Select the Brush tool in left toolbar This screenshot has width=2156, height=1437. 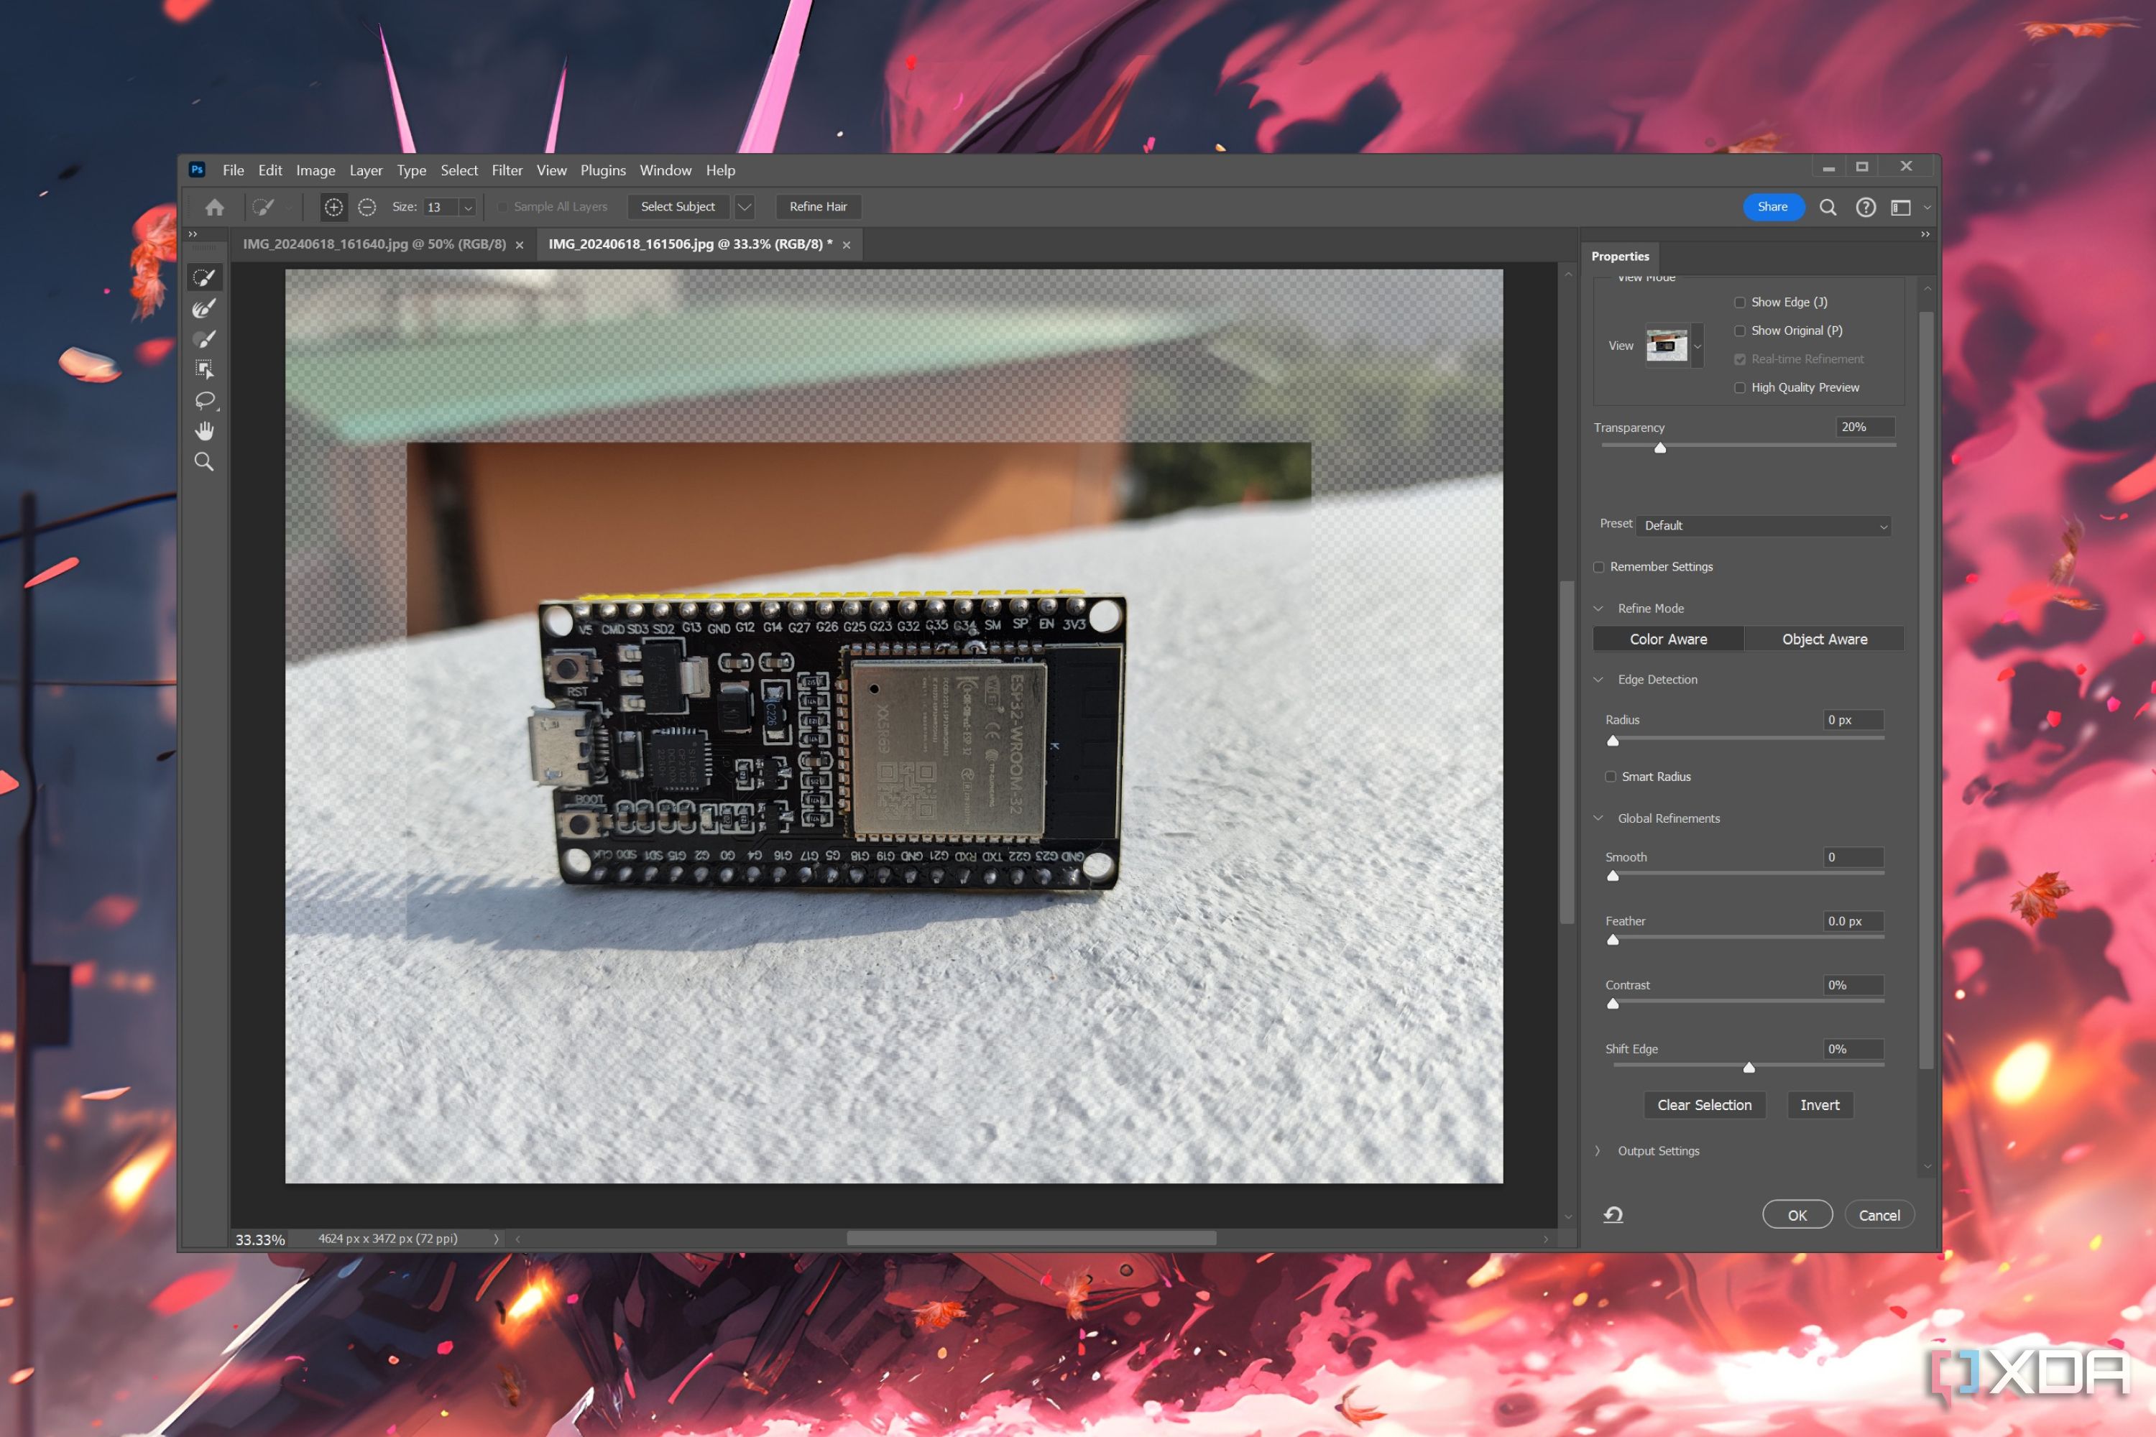tap(204, 339)
